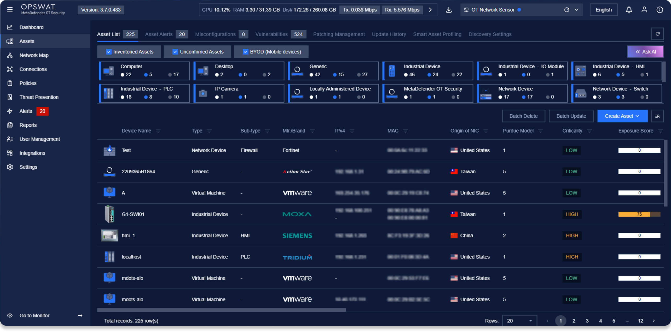
Task: Expand the Create Asset dropdown
Action: tap(622, 116)
